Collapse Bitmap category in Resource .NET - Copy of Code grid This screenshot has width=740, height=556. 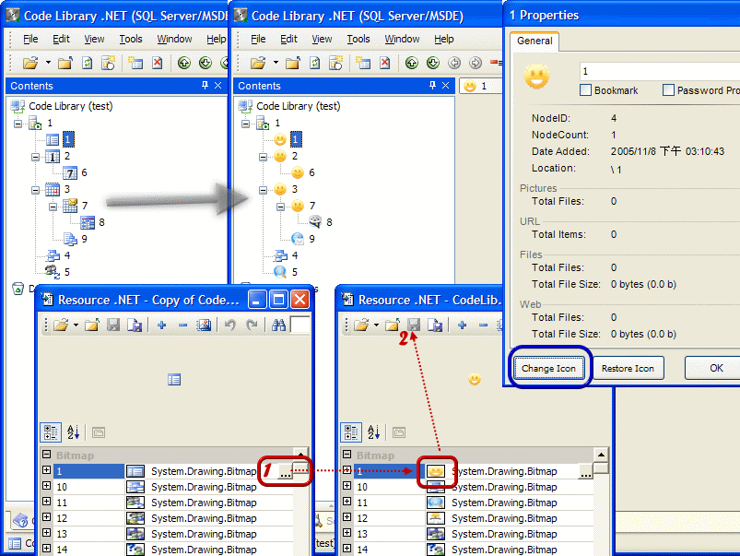[x=46, y=455]
